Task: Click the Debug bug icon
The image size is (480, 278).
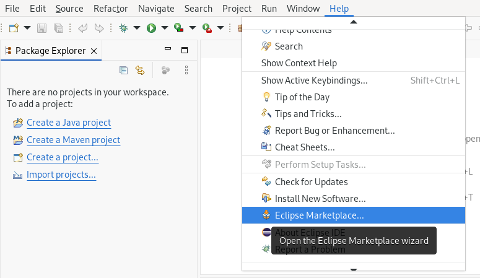Action: (124, 28)
